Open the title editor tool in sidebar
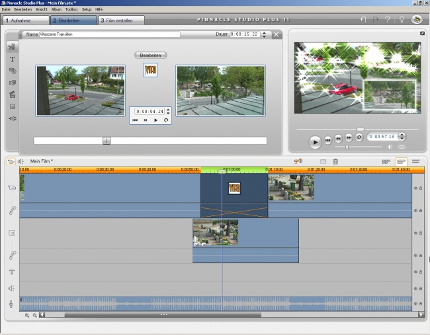This screenshot has width=430, height=335. point(12,59)
